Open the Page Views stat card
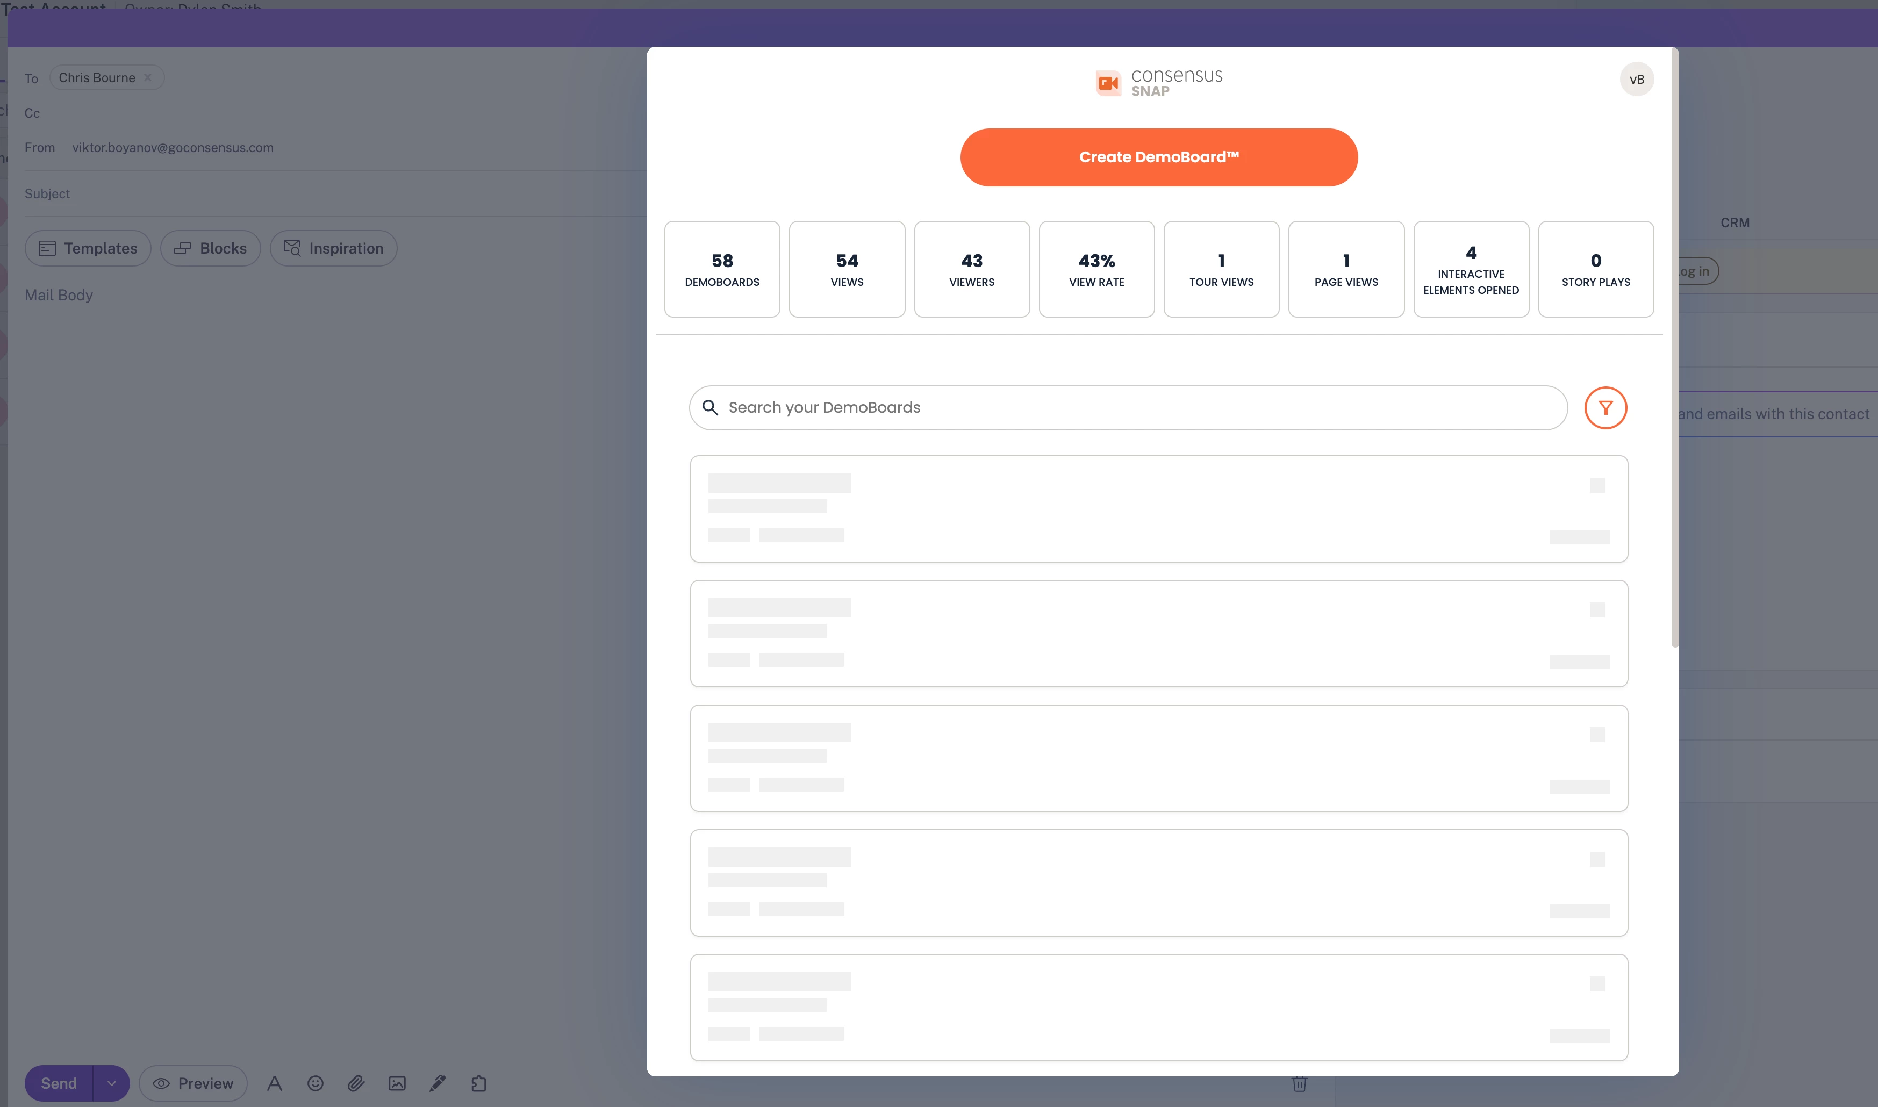 [1346, 269]
